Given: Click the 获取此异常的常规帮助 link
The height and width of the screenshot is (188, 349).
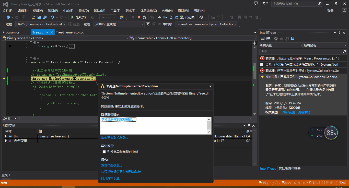Looking at the screenshot, I should click(118, 119).
